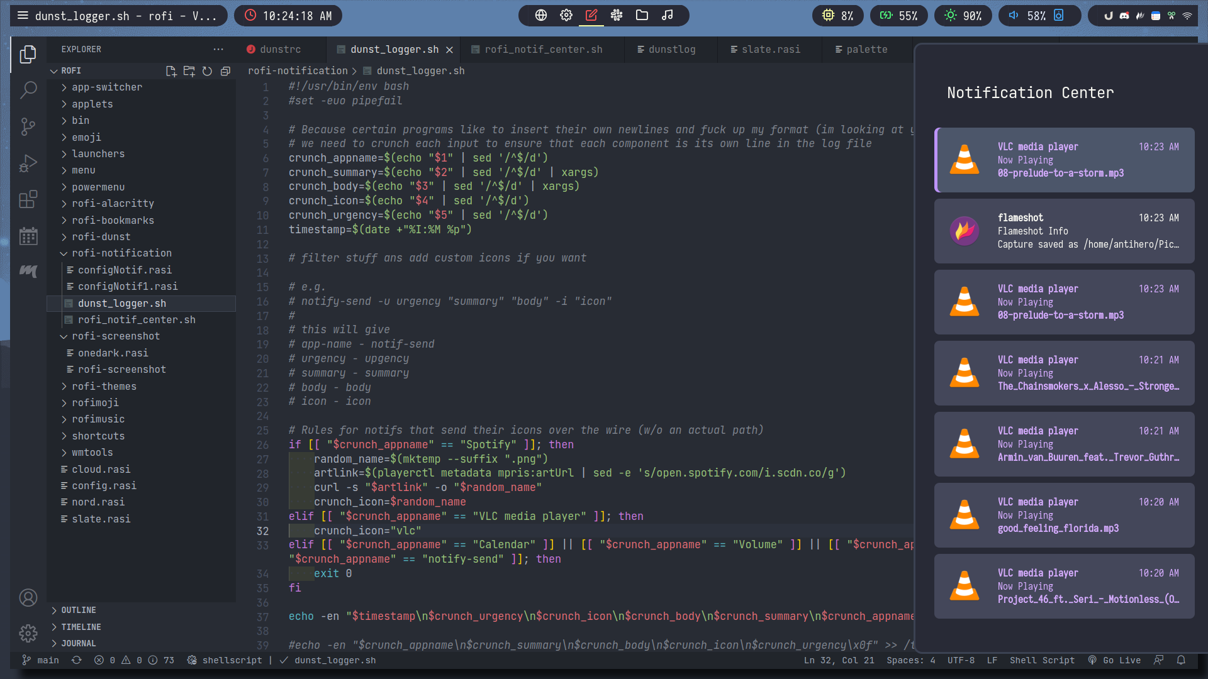Click the notifications bell in status bar
1208x679 pixels.
(1181, 660)
